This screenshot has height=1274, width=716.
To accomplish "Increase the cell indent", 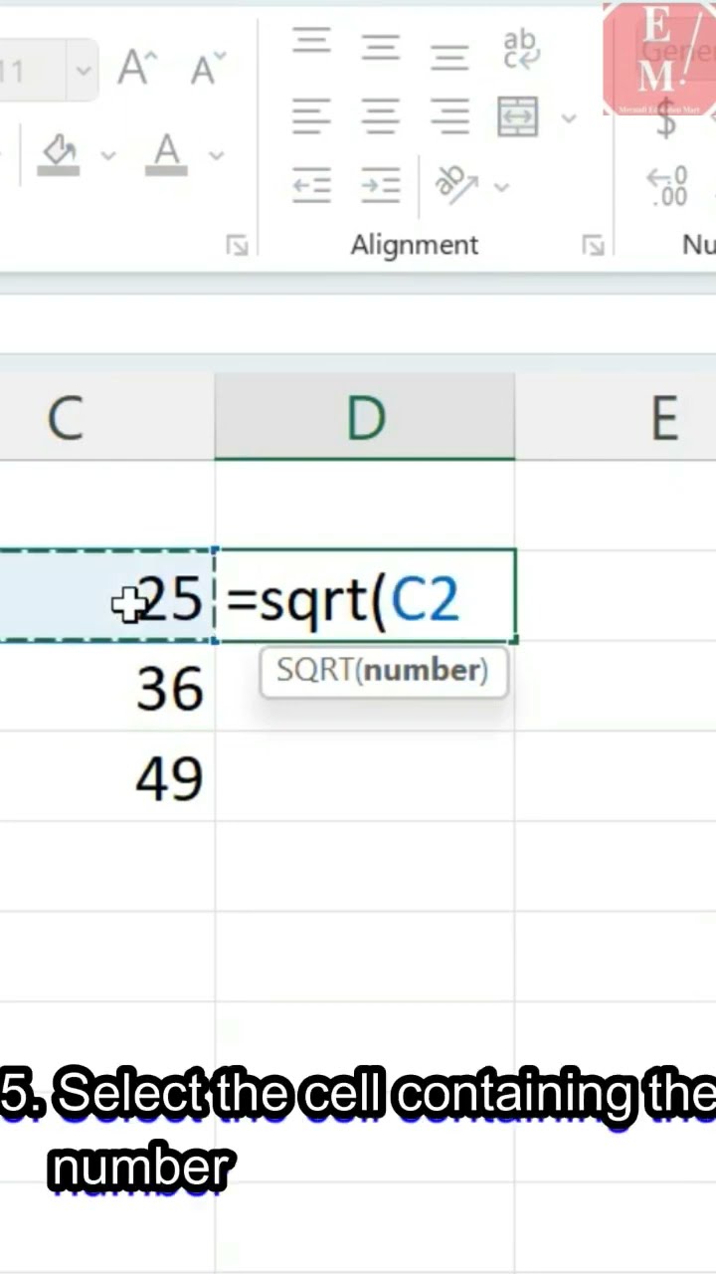I will point(380,185).
